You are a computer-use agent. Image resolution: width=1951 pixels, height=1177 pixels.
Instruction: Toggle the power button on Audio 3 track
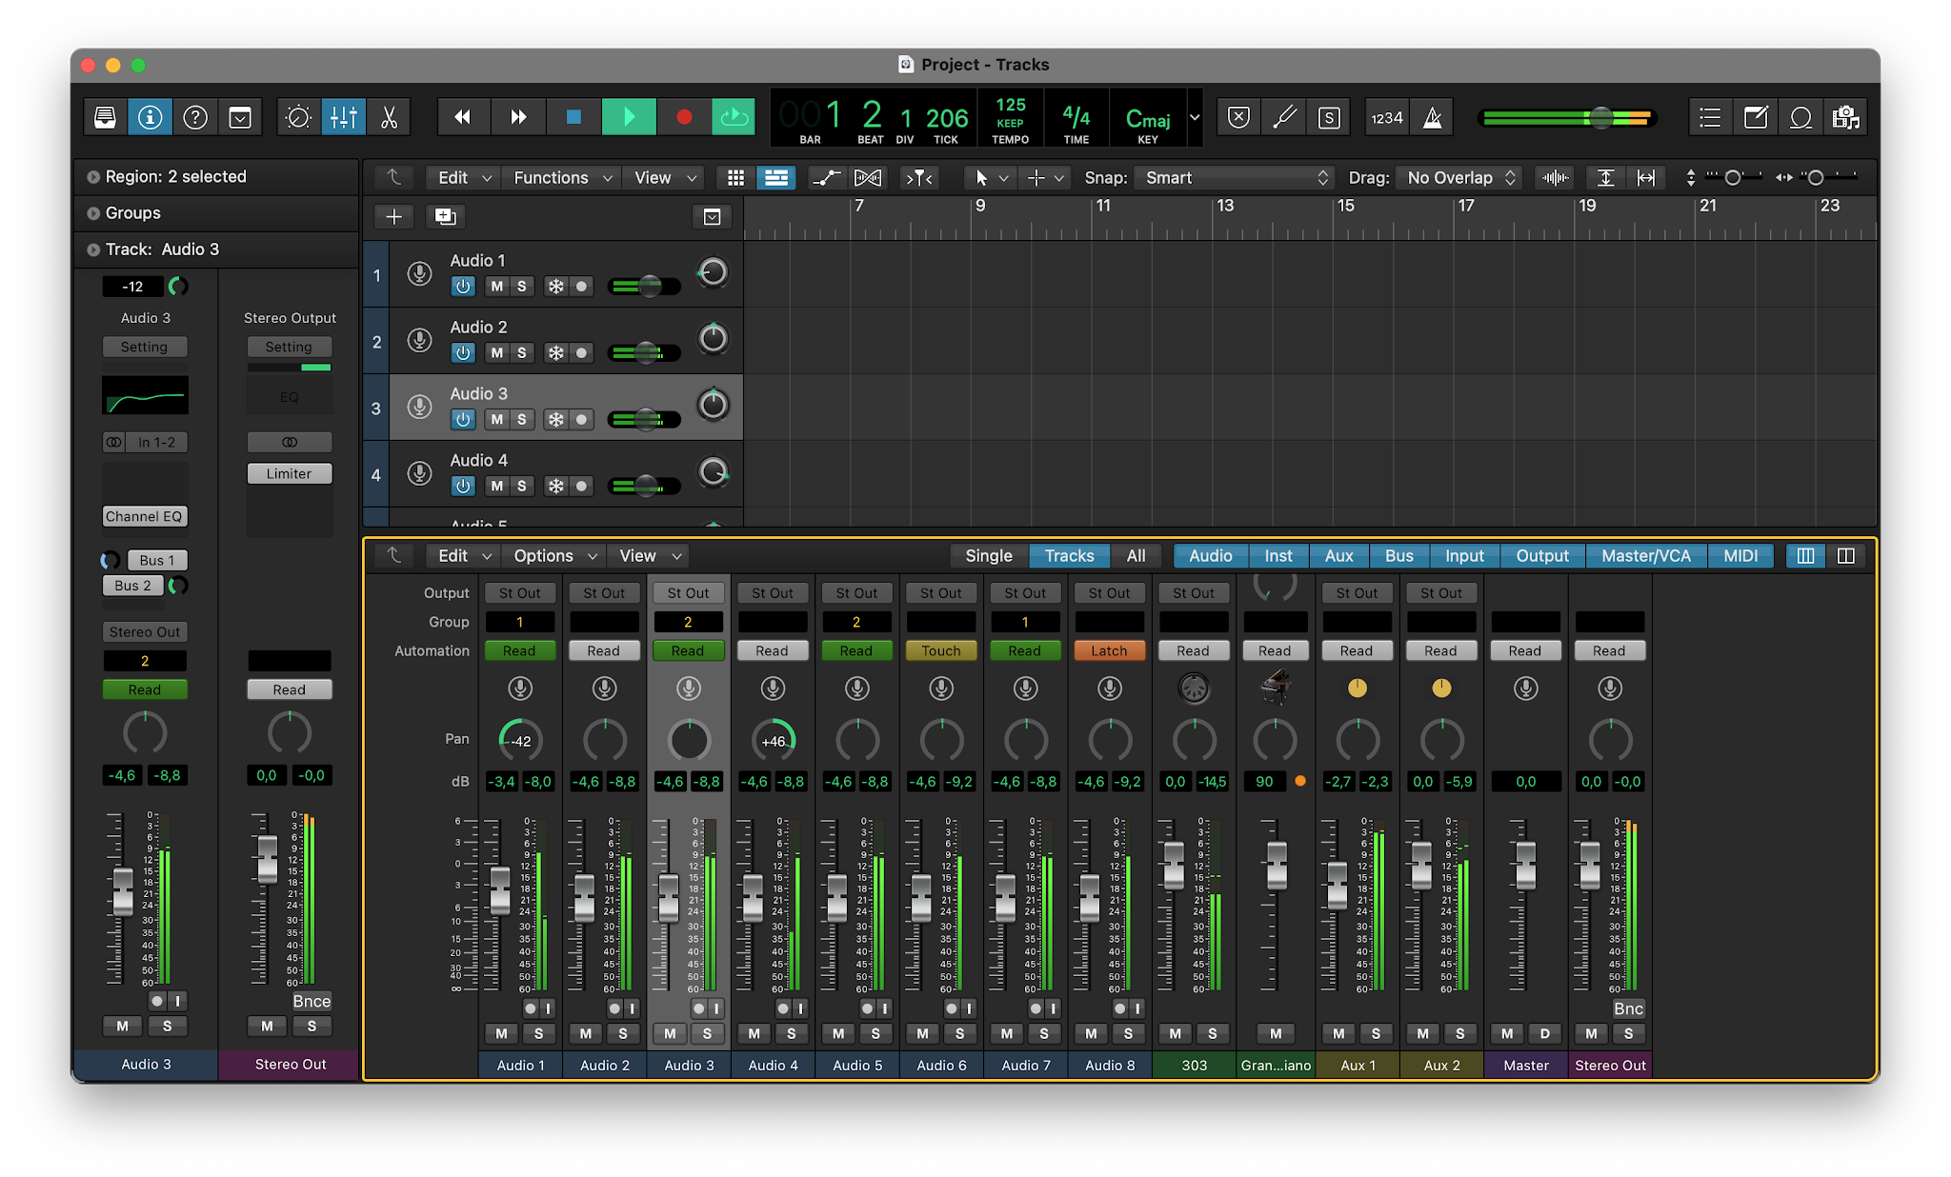pyautogui.click(x=463, y=420)
